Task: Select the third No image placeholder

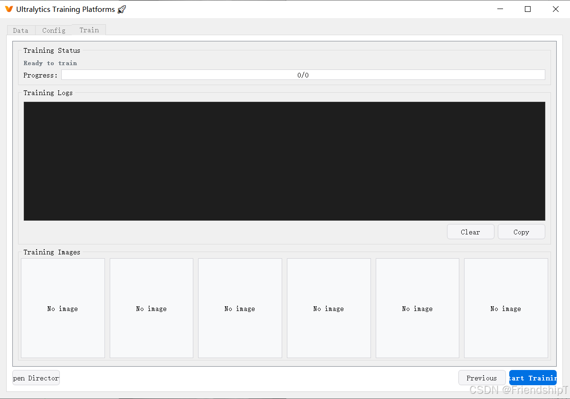Action: pyautogui.click(x=240, y=308)
